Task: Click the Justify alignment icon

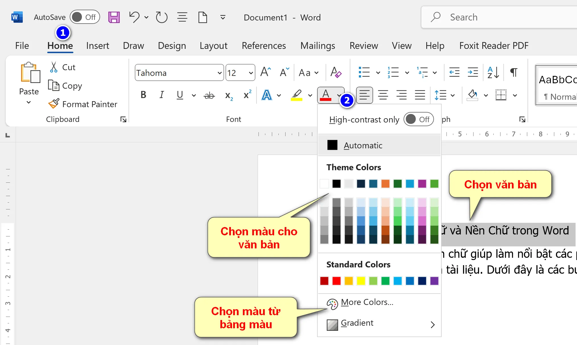Action: coord(420,95)
